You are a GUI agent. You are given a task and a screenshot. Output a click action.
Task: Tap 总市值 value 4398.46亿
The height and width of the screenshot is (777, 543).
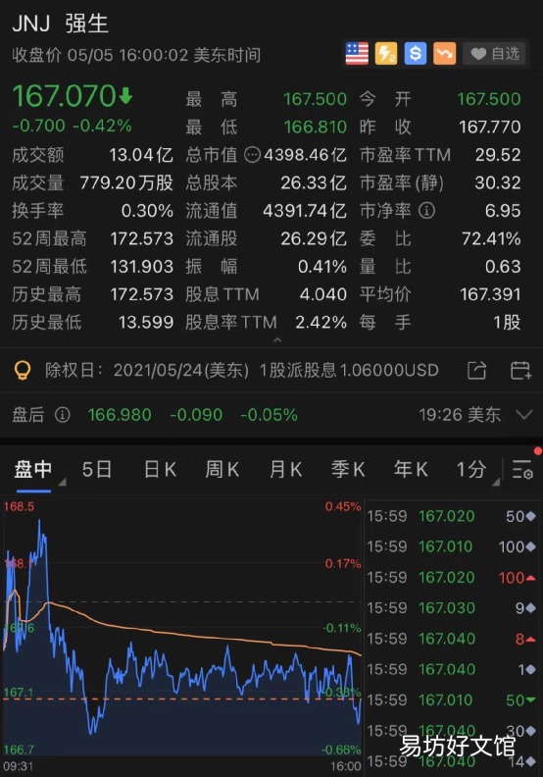coord(306,155)
